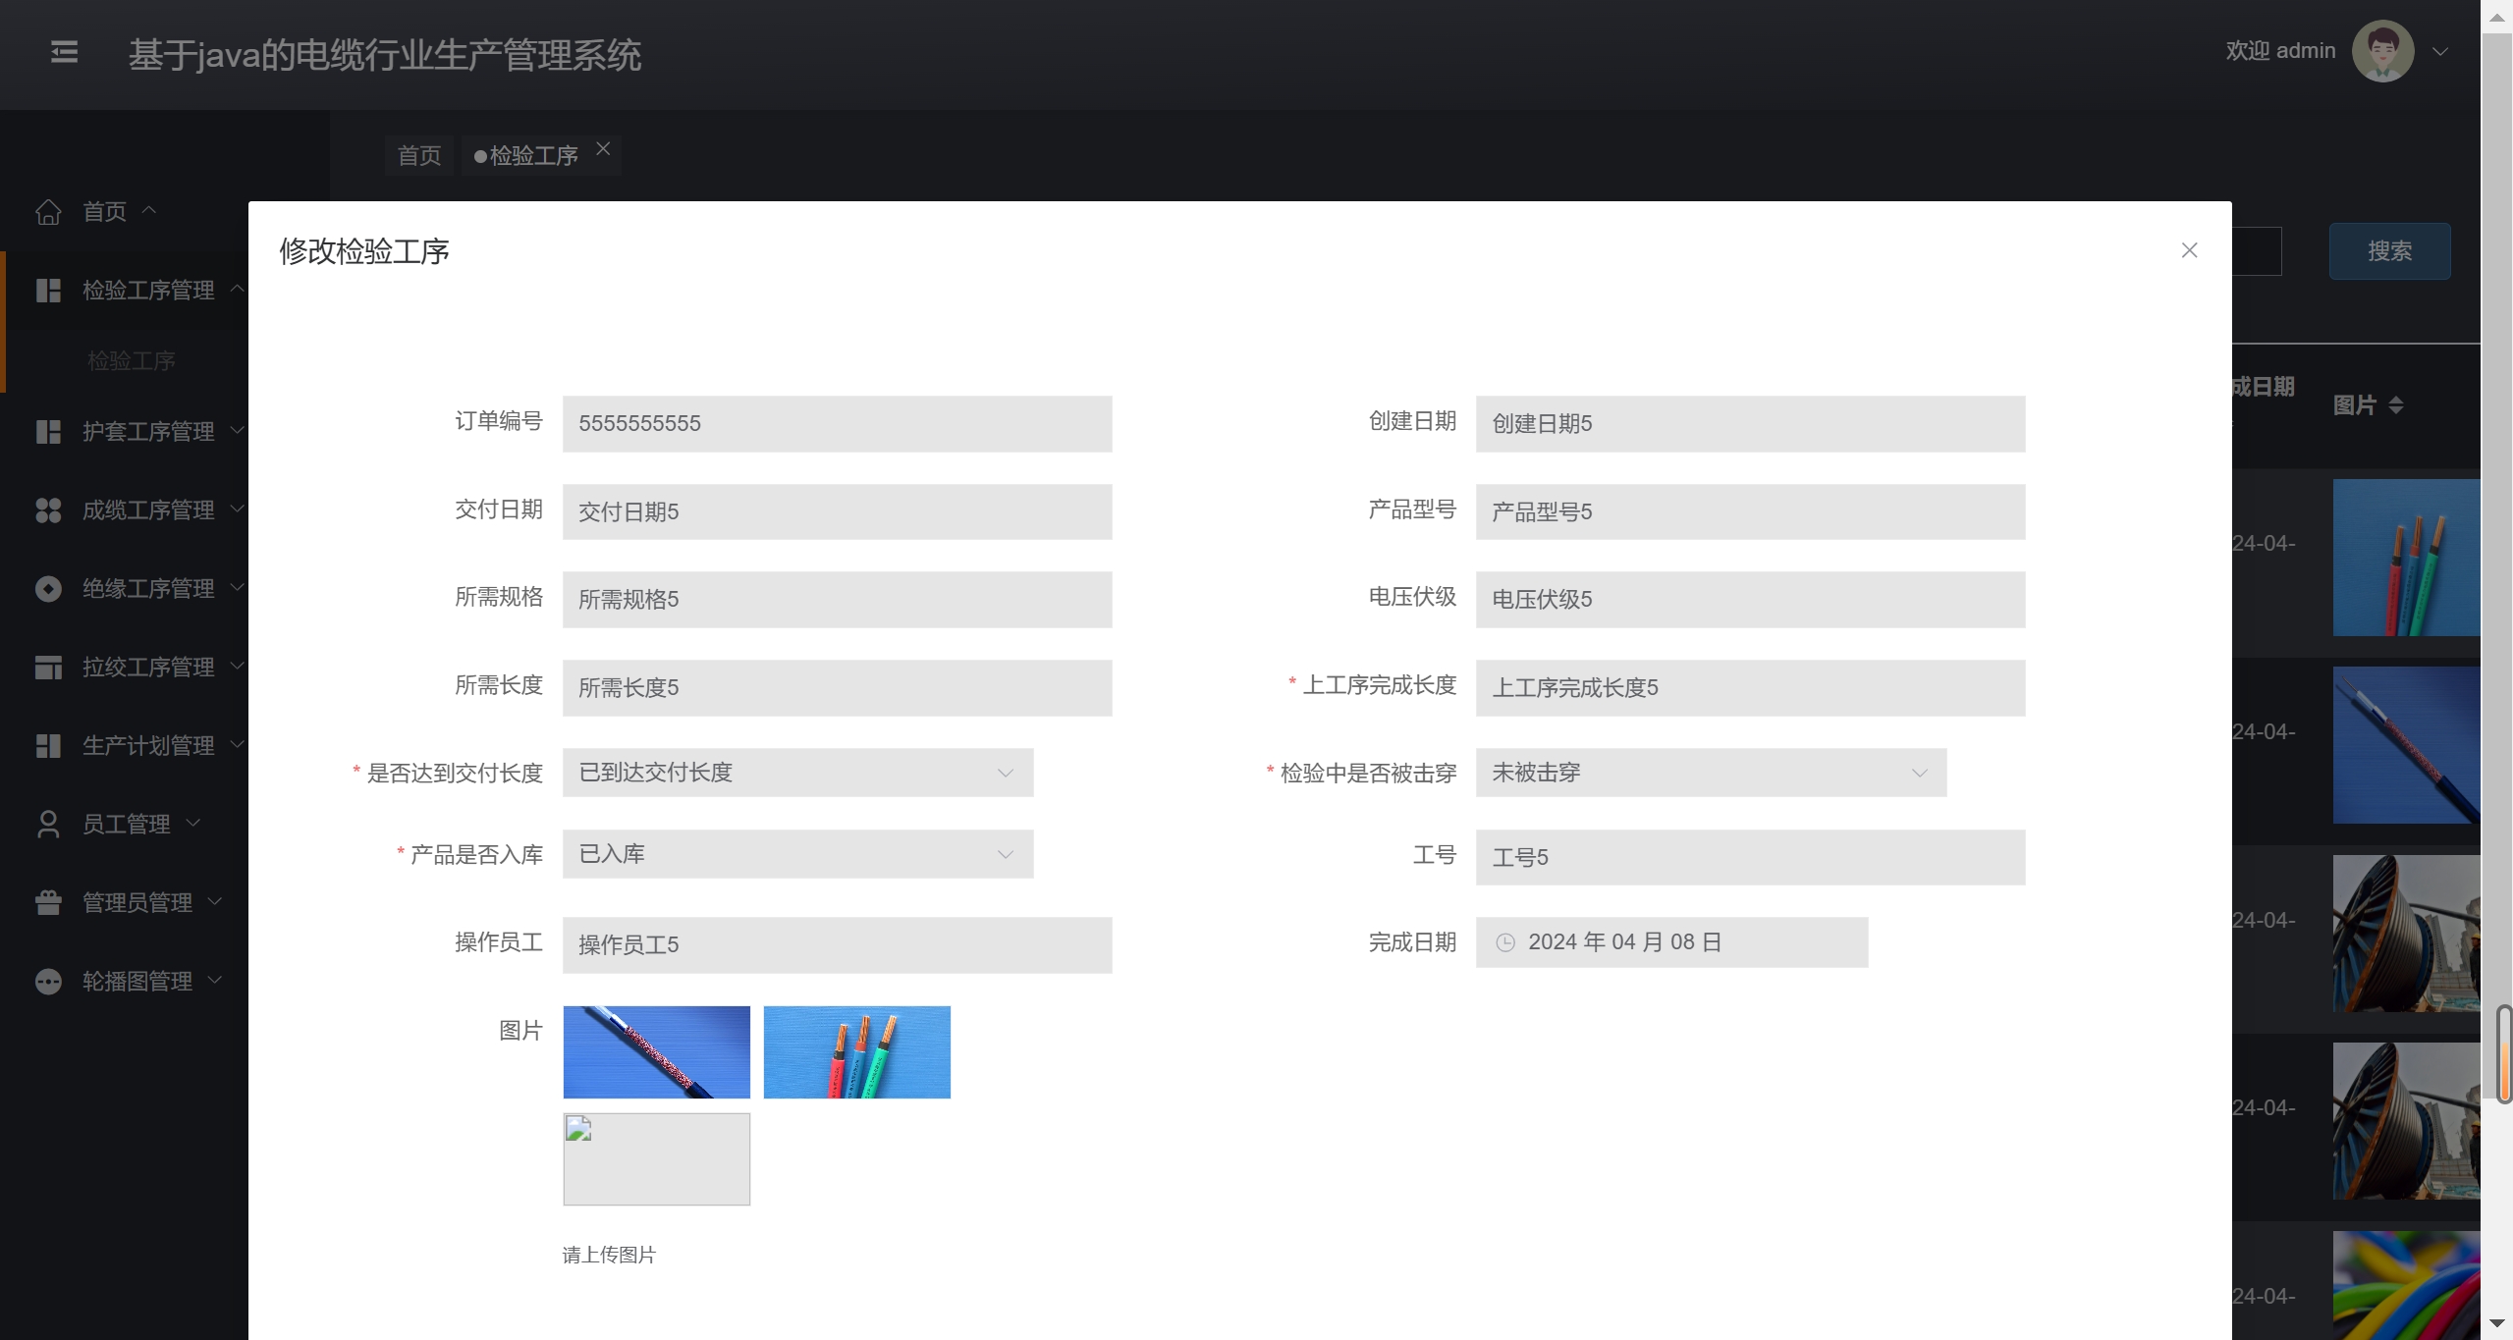Screen dimensions: 2513x1340
Task: Click the 员工管理 person icon
Action: [48, 825]
